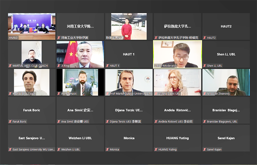Click muted mic icon beside Shen Li, UBL
Screen dimensions: 257x165
click(x=205, y=66)
